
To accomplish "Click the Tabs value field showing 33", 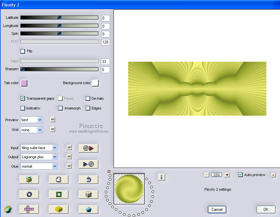I will click(x=105, y=62).
